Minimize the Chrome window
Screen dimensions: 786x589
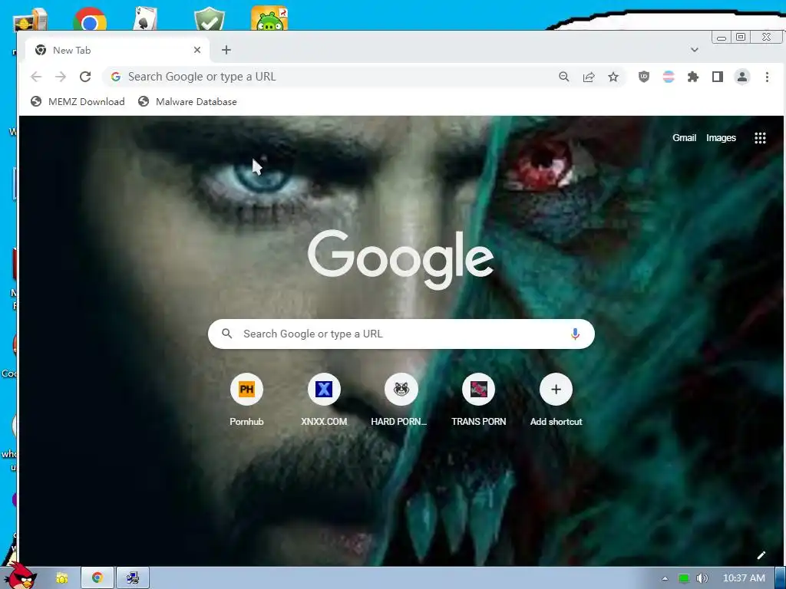[x=722, y=38]
